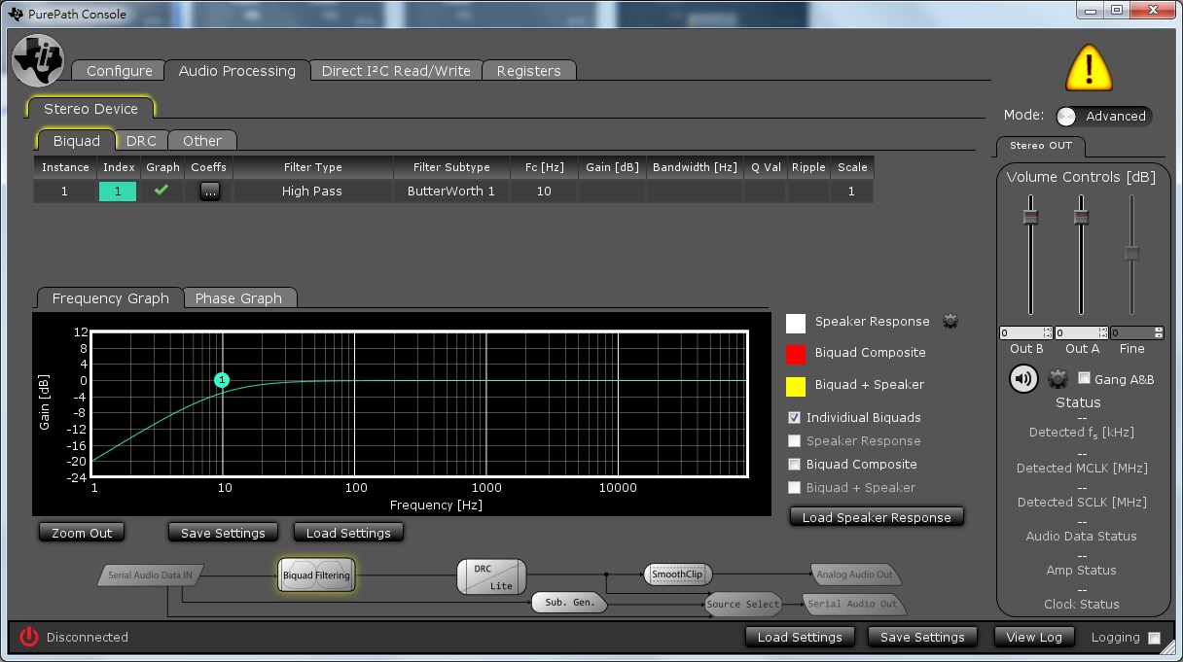Open the Other tab

202,141
